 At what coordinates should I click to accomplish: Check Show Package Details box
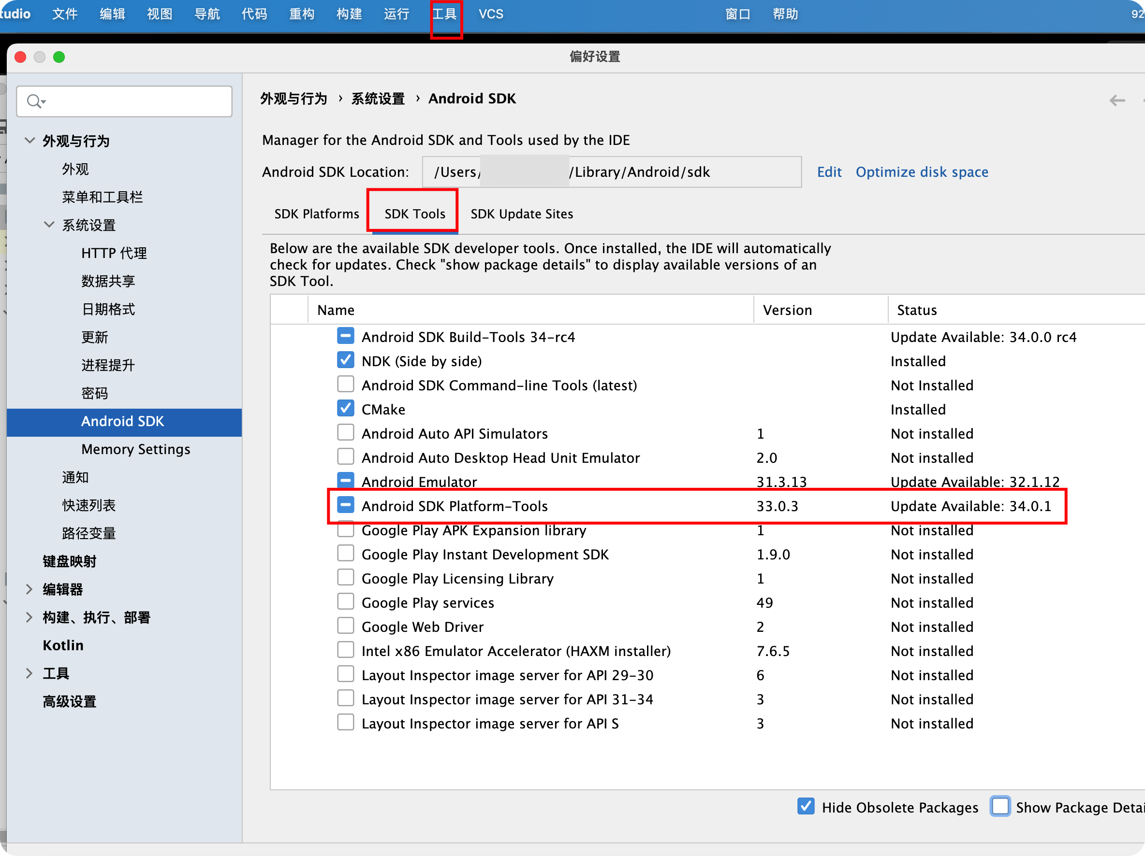pos(999,806)
